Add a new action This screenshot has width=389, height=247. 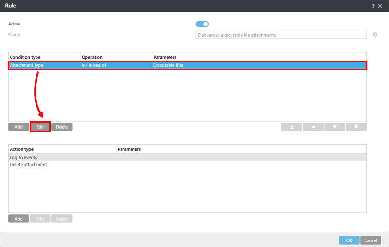[x=18, y=219]
